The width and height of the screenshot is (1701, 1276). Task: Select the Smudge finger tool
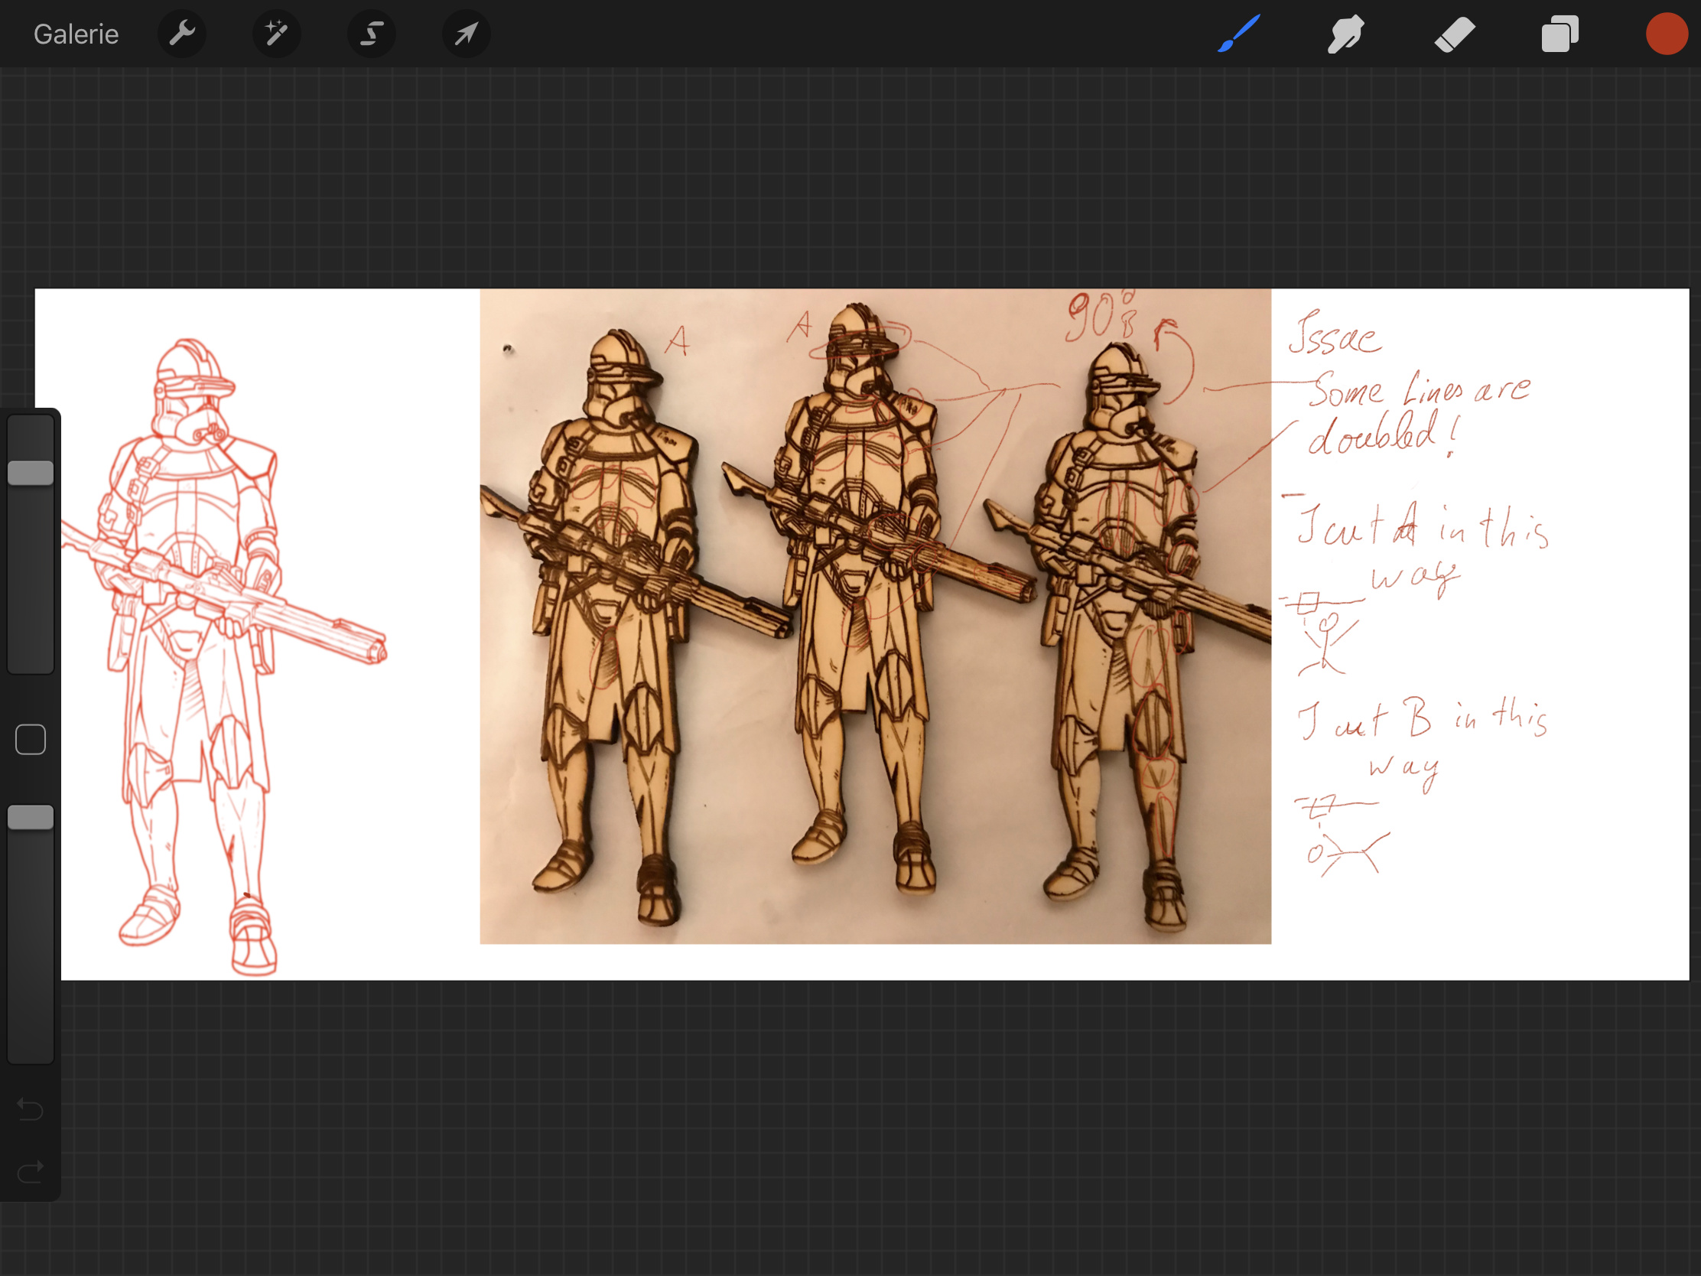pos(1345,34)
